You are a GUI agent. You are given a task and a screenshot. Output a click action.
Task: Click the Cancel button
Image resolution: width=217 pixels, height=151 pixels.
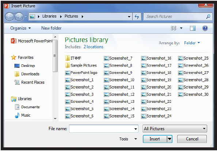[192, 139]
